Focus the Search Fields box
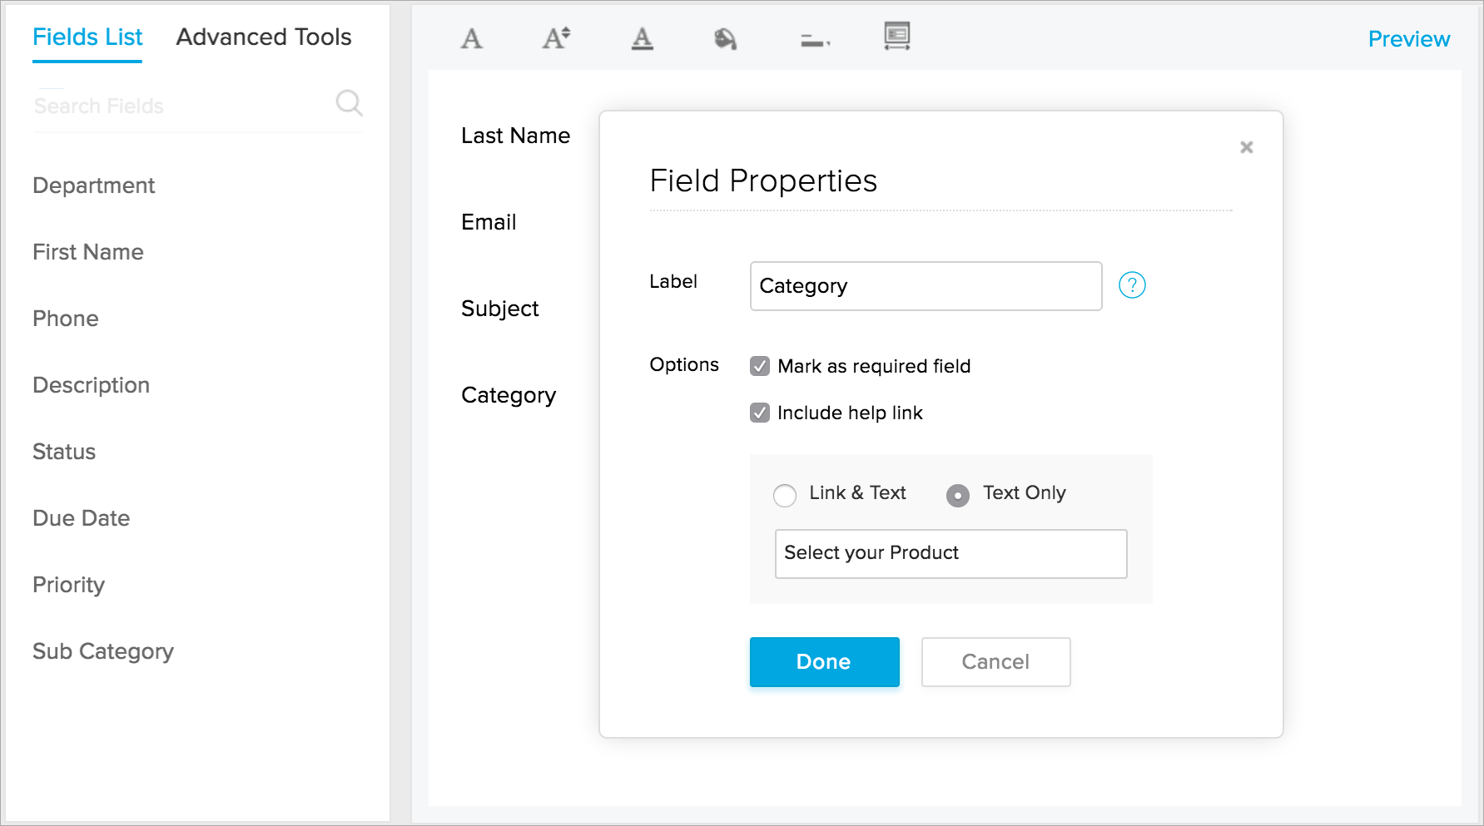This screenshot has height=826, width=1484. click(179, 106)
